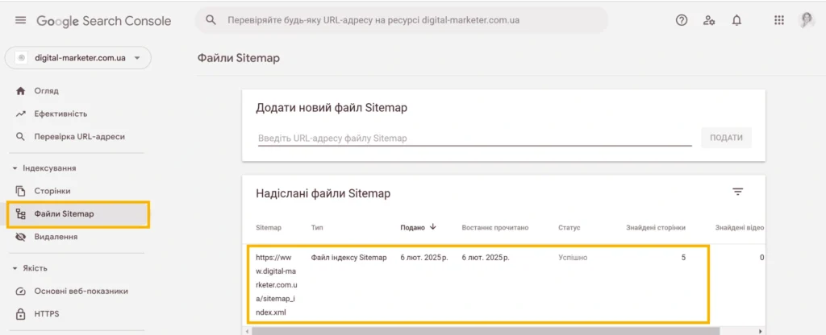Open the account profile avatar
Image resolution: width=826 pixels, height=335 pixels.
pos(807,20)
